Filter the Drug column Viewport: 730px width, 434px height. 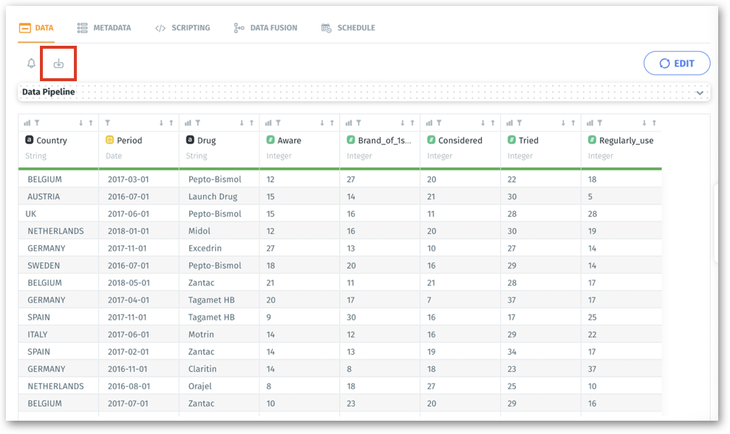[198, 123]
